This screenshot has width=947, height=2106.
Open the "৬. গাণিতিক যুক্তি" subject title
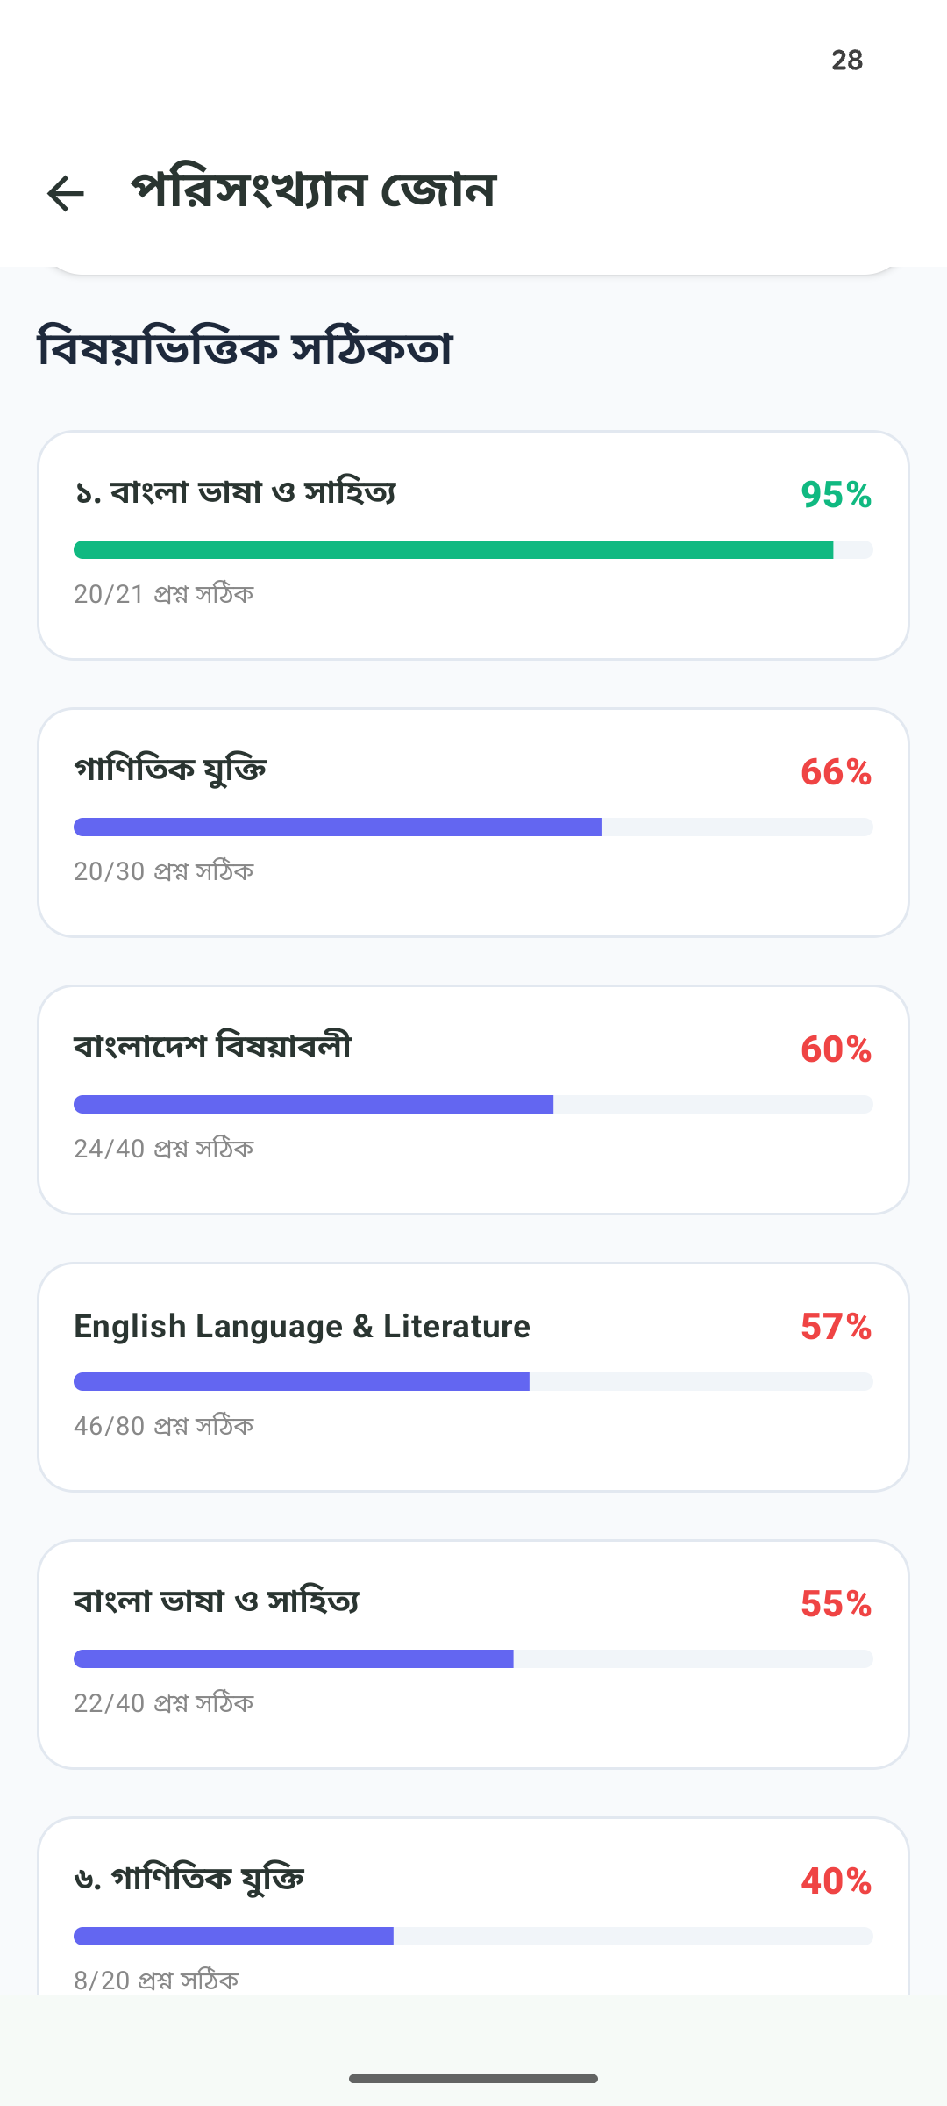click(x=189, y=1880)
